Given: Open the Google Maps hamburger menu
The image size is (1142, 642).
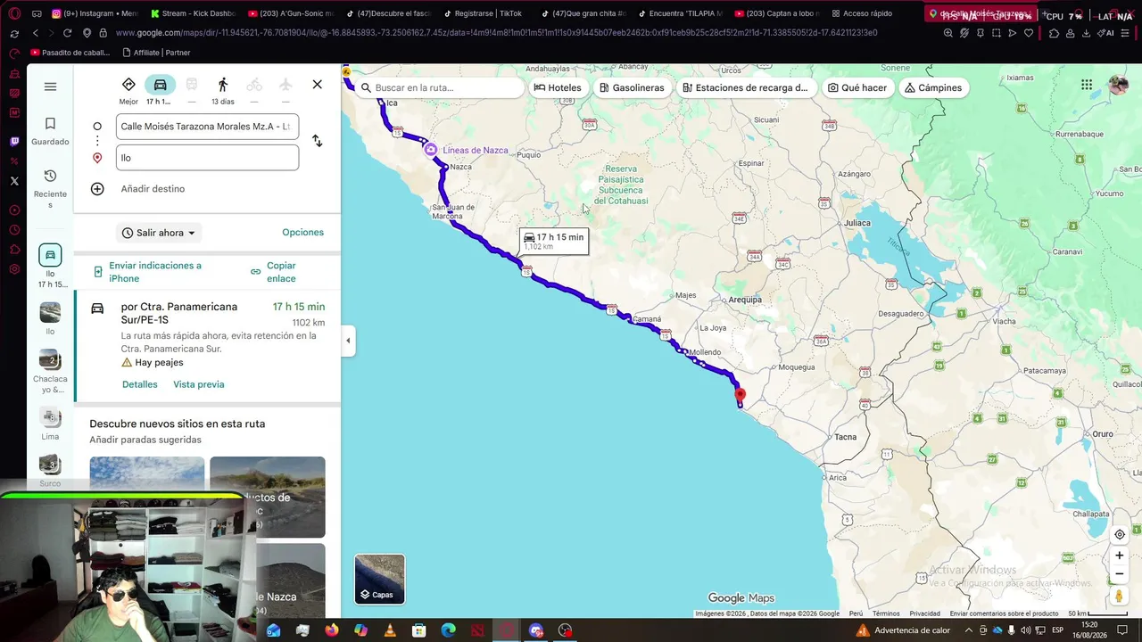Looking at the screenshot, I should point(50,86).
